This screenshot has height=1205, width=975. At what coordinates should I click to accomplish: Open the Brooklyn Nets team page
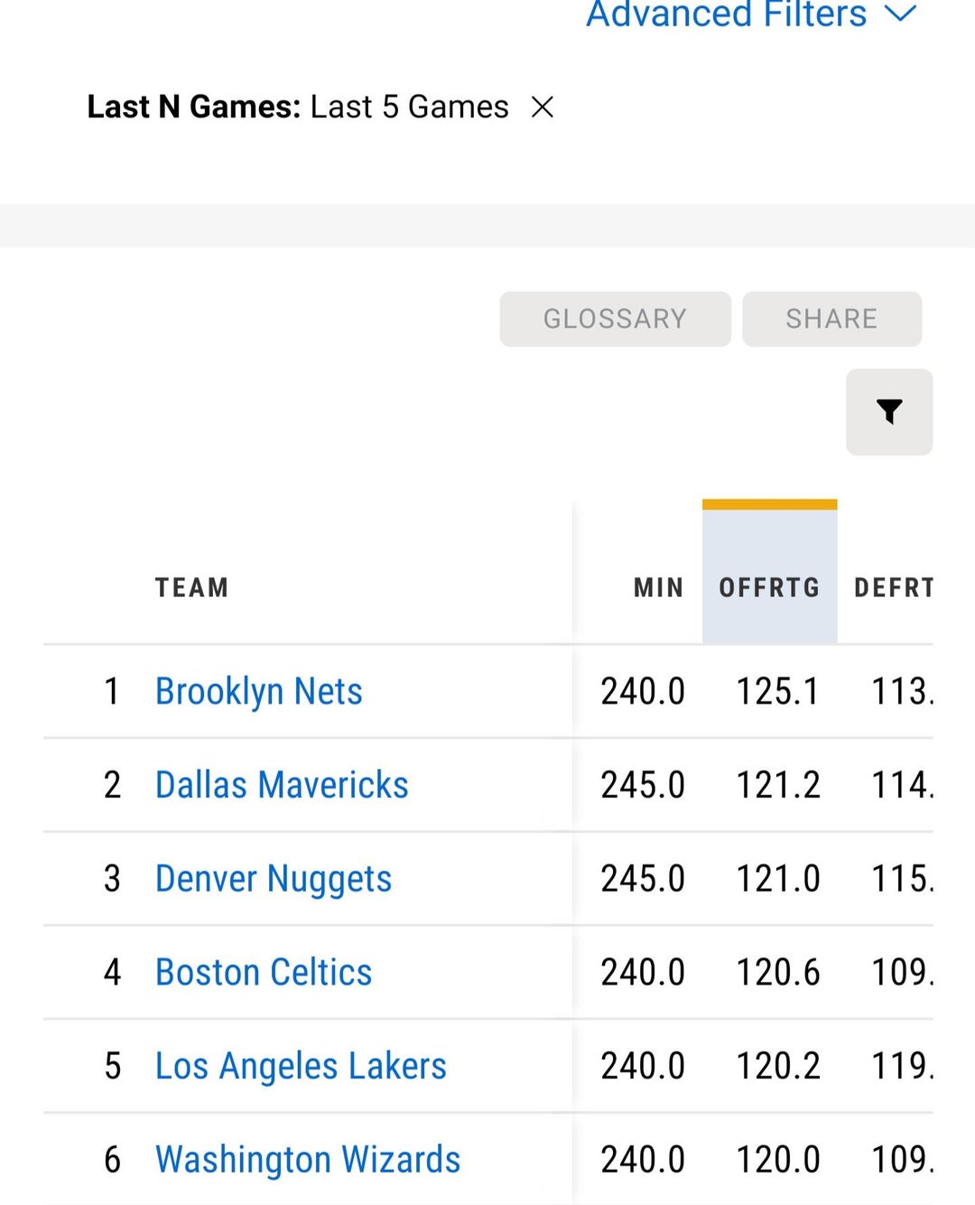point(259,692)
